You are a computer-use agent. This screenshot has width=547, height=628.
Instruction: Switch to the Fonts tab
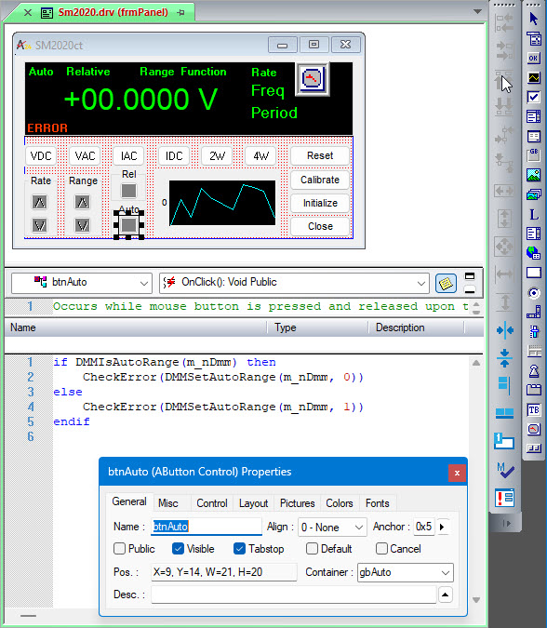click(377, 503)
